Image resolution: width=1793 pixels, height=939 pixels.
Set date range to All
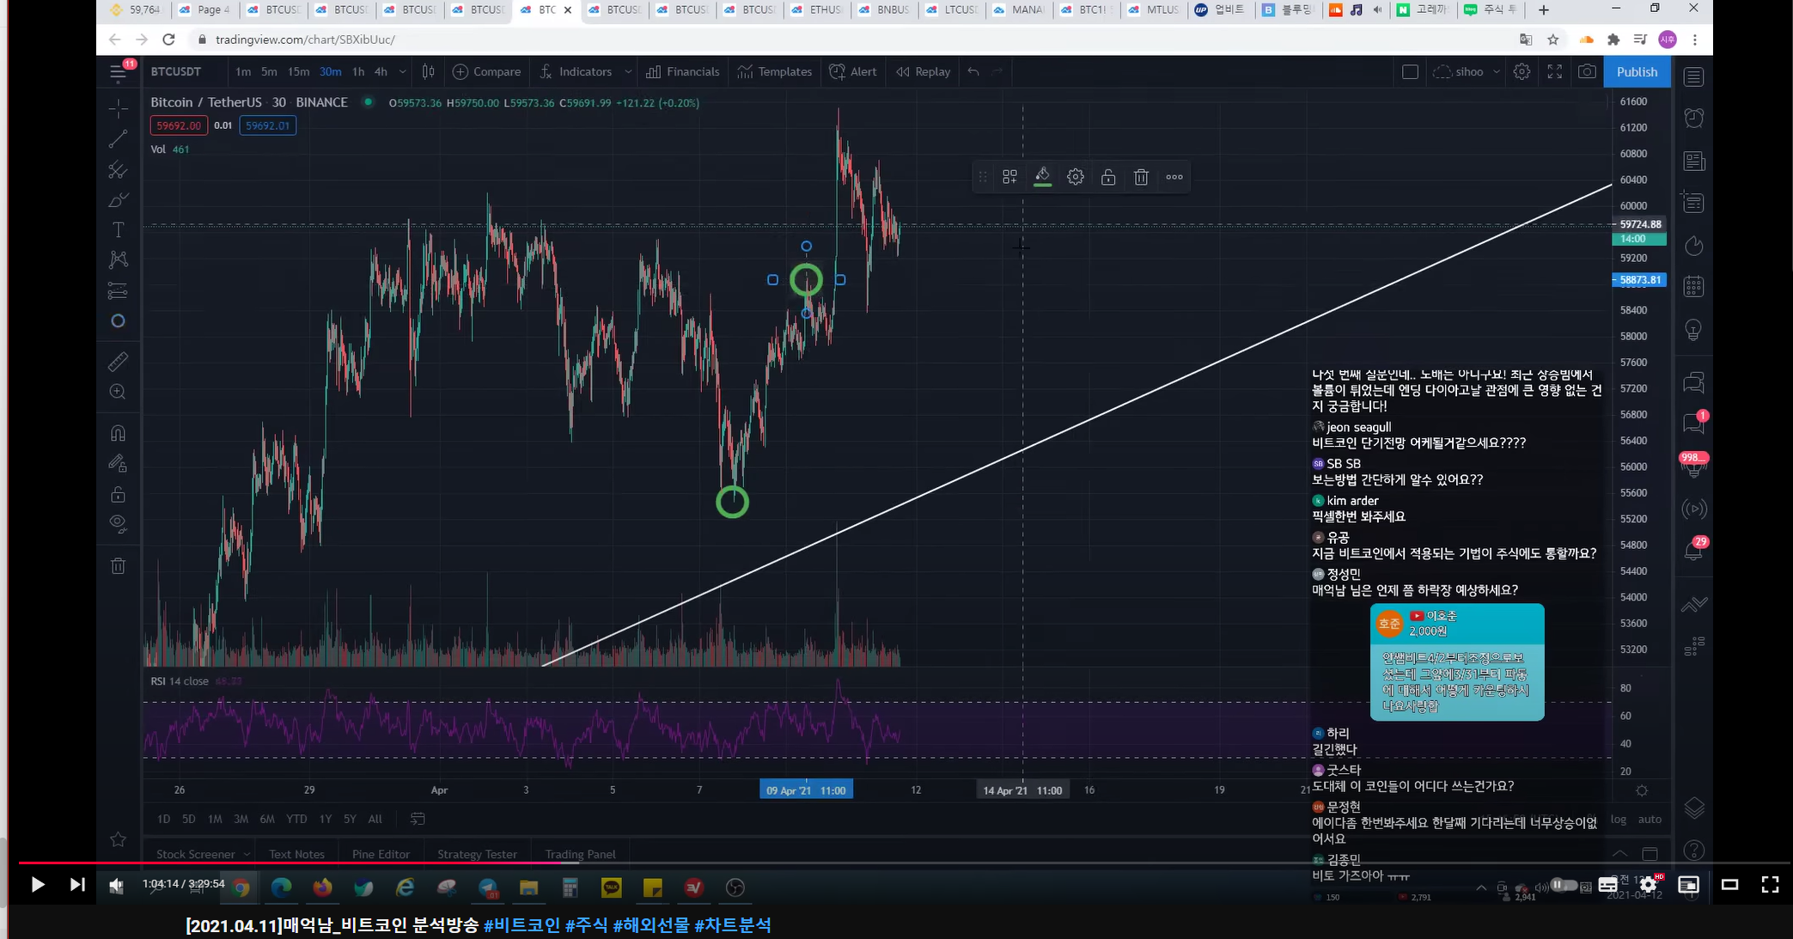pyautogui.click(x=375, y=819)
